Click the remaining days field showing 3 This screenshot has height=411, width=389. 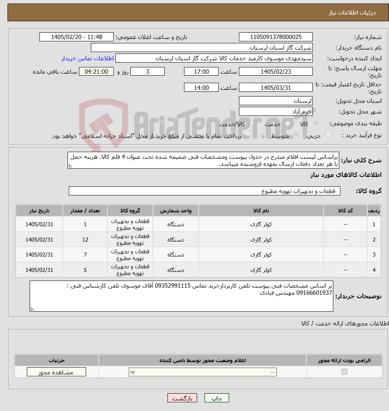click(147, 72)
